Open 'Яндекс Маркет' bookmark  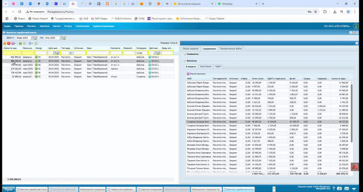pyautogui.click(x=38, y=18)
